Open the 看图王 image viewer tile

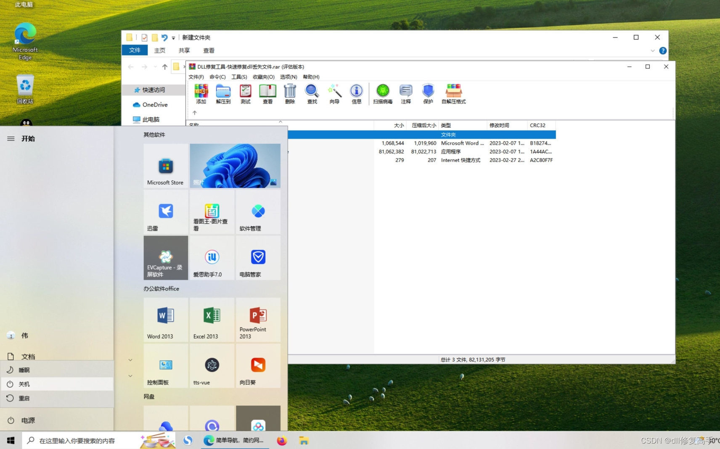(212, 212)
